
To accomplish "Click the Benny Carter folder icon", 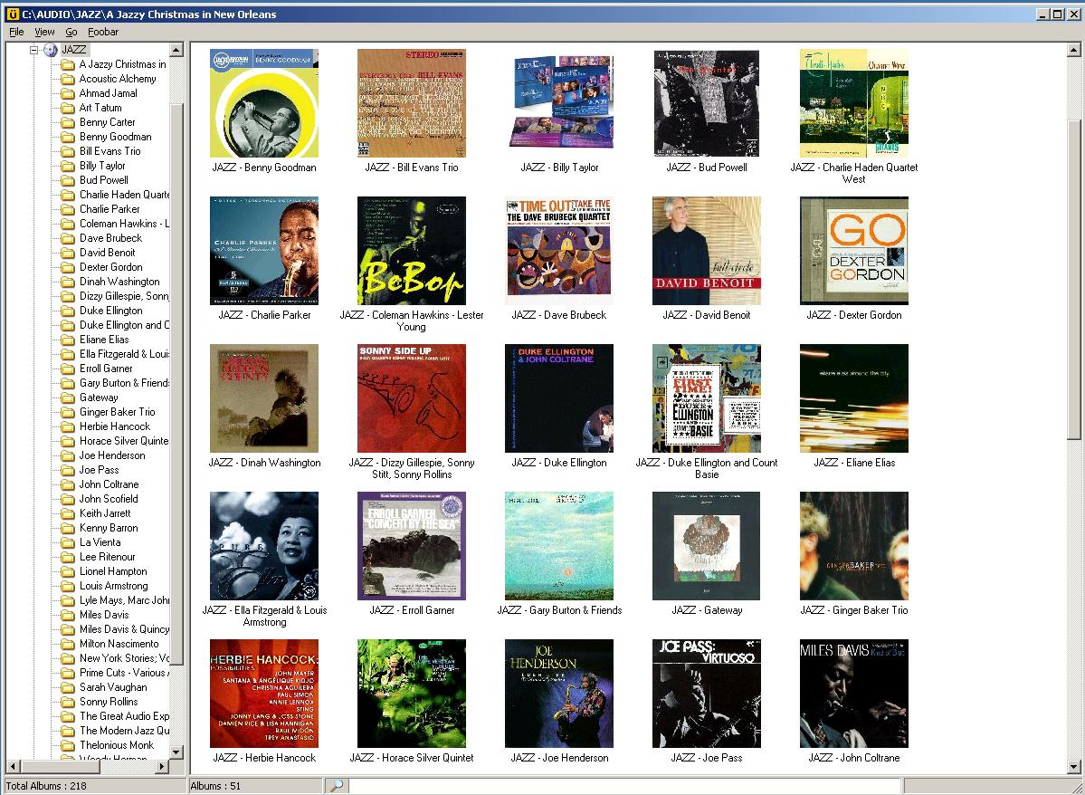I will pos(67,122).
